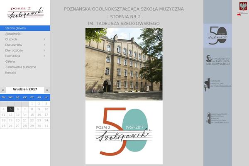Open the cello competition logo link
The height and width of the screenshot is (166, 249).
point(217,118)
